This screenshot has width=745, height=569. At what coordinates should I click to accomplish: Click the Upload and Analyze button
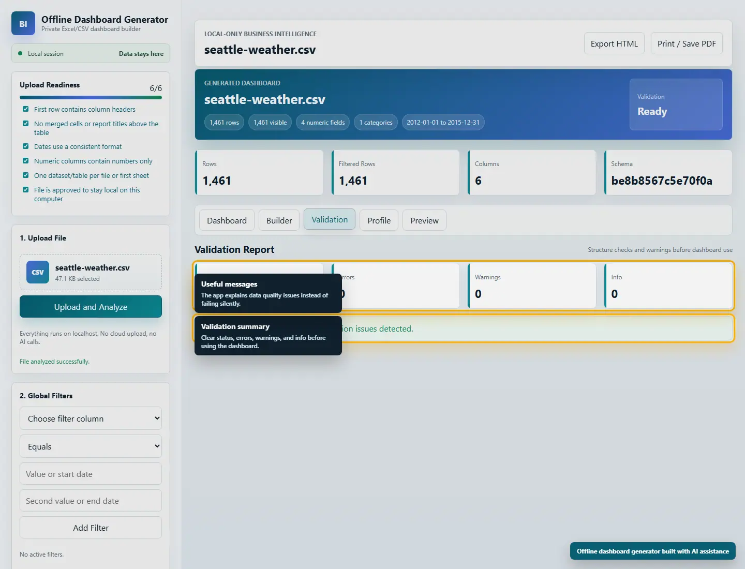click(x=91, y=307)
